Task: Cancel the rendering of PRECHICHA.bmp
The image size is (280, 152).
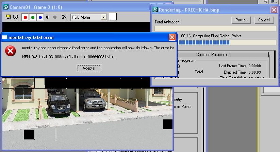Action: (x=264, y=20)
